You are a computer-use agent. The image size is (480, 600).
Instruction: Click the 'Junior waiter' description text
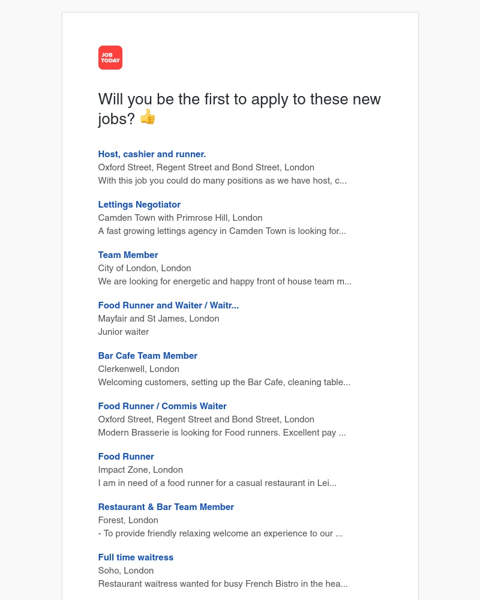(124, 332)
